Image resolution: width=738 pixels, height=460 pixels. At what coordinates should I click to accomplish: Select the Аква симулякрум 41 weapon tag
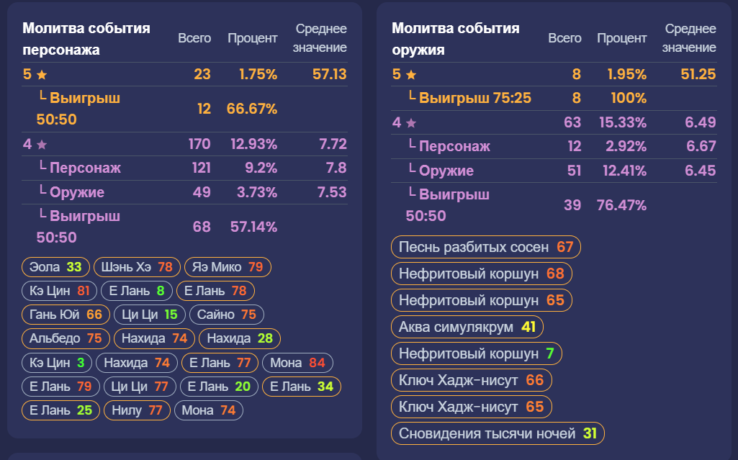[467, 327]
